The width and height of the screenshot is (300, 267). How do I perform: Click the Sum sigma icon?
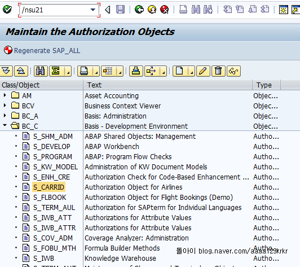[x=56, y=71]
